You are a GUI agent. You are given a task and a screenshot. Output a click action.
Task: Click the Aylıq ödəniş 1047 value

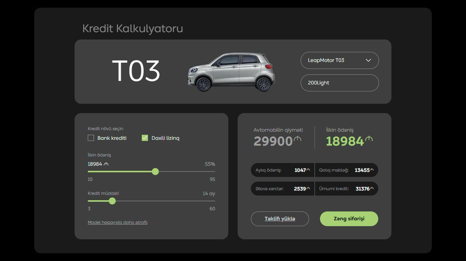(x=300, y=170)
